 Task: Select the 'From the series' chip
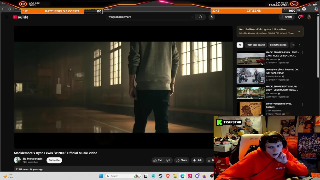point(278,45)
